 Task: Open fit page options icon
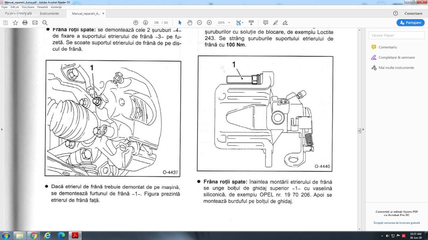coord(238,23)
